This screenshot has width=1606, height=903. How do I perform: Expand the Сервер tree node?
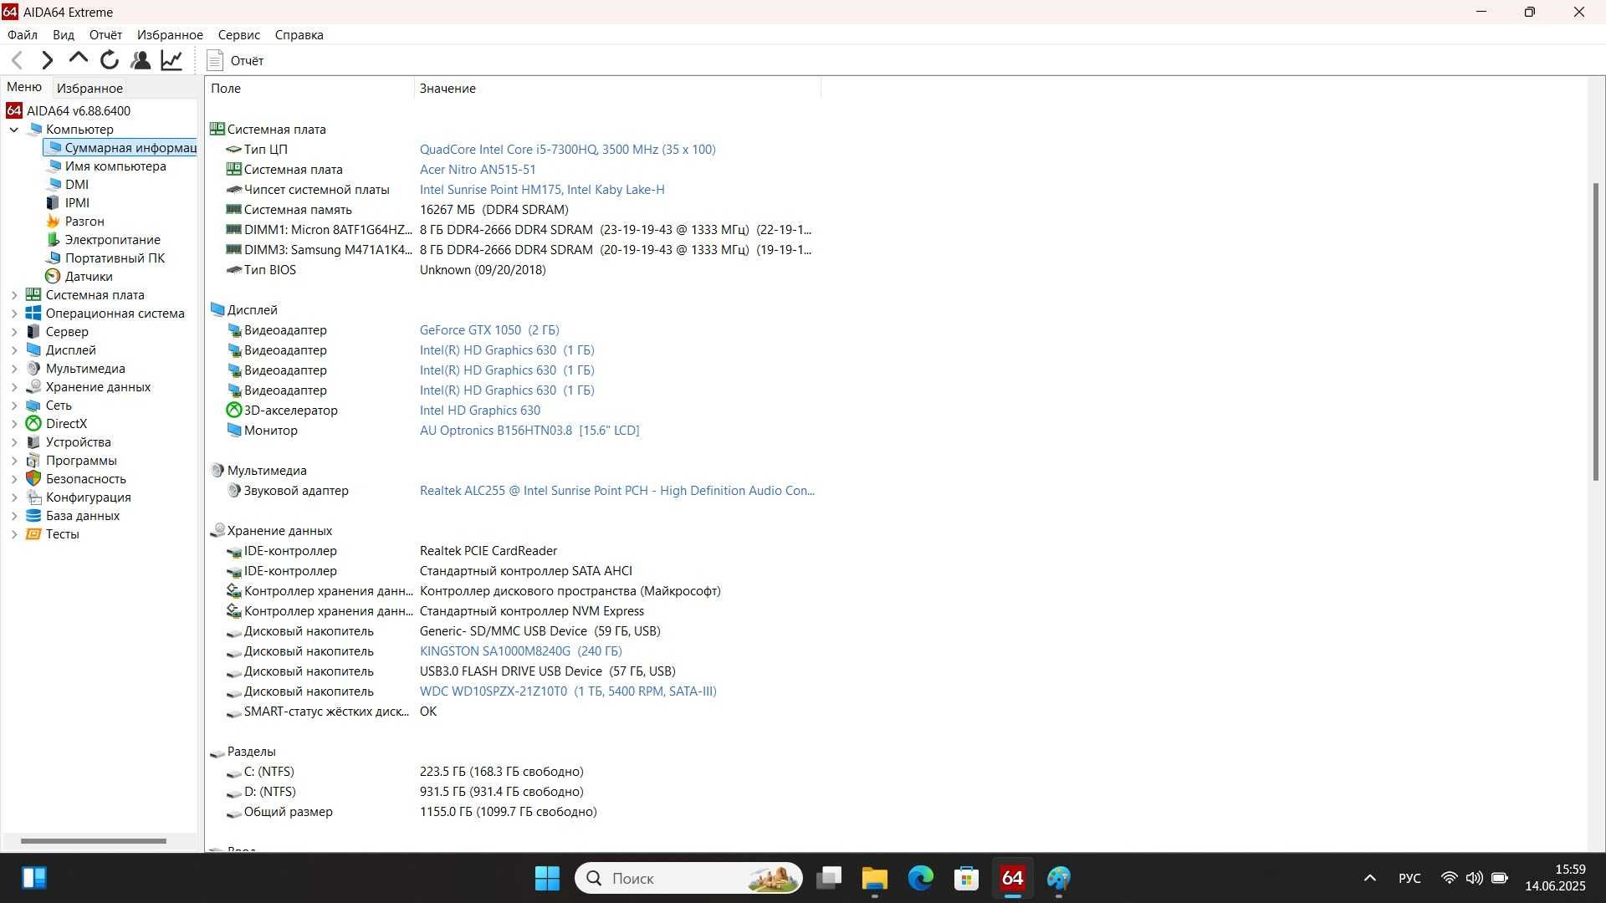coord(14,332)
